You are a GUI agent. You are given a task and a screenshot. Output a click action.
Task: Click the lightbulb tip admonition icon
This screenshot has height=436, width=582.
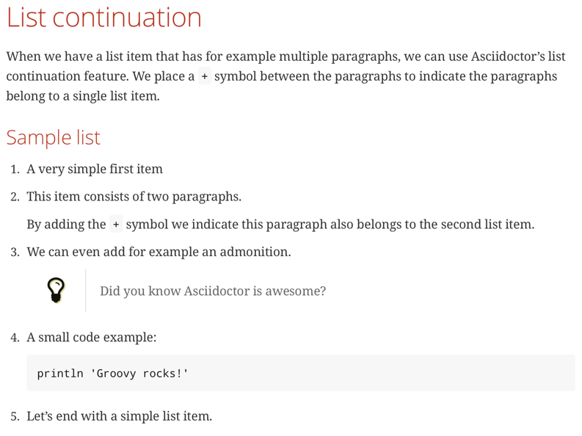tap(56, 290)
